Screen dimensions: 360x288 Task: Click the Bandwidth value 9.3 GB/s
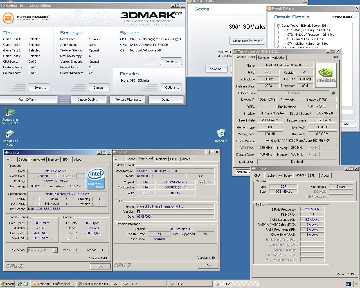[322, 134]
